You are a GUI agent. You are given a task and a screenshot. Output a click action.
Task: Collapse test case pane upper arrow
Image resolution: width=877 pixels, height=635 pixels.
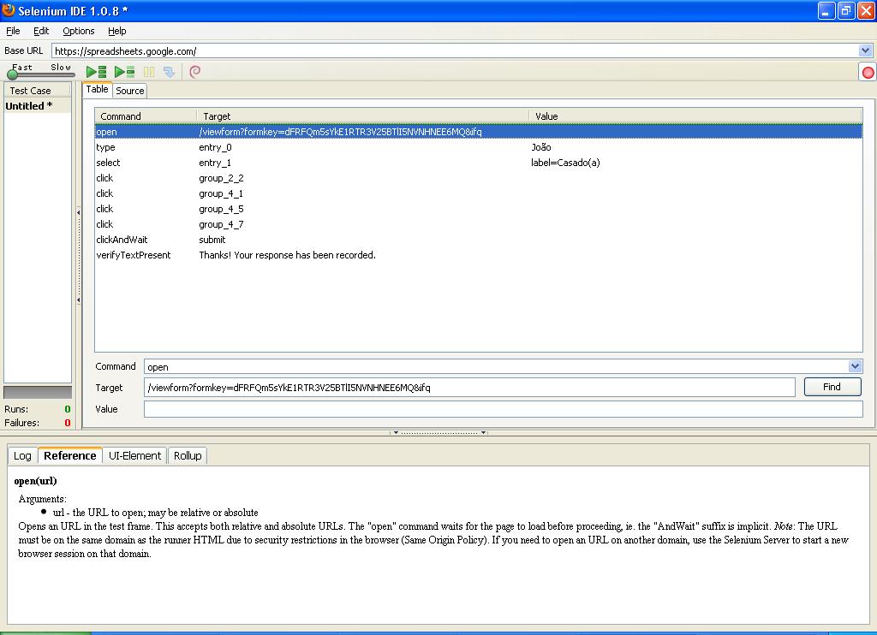[x=78, y=212]
